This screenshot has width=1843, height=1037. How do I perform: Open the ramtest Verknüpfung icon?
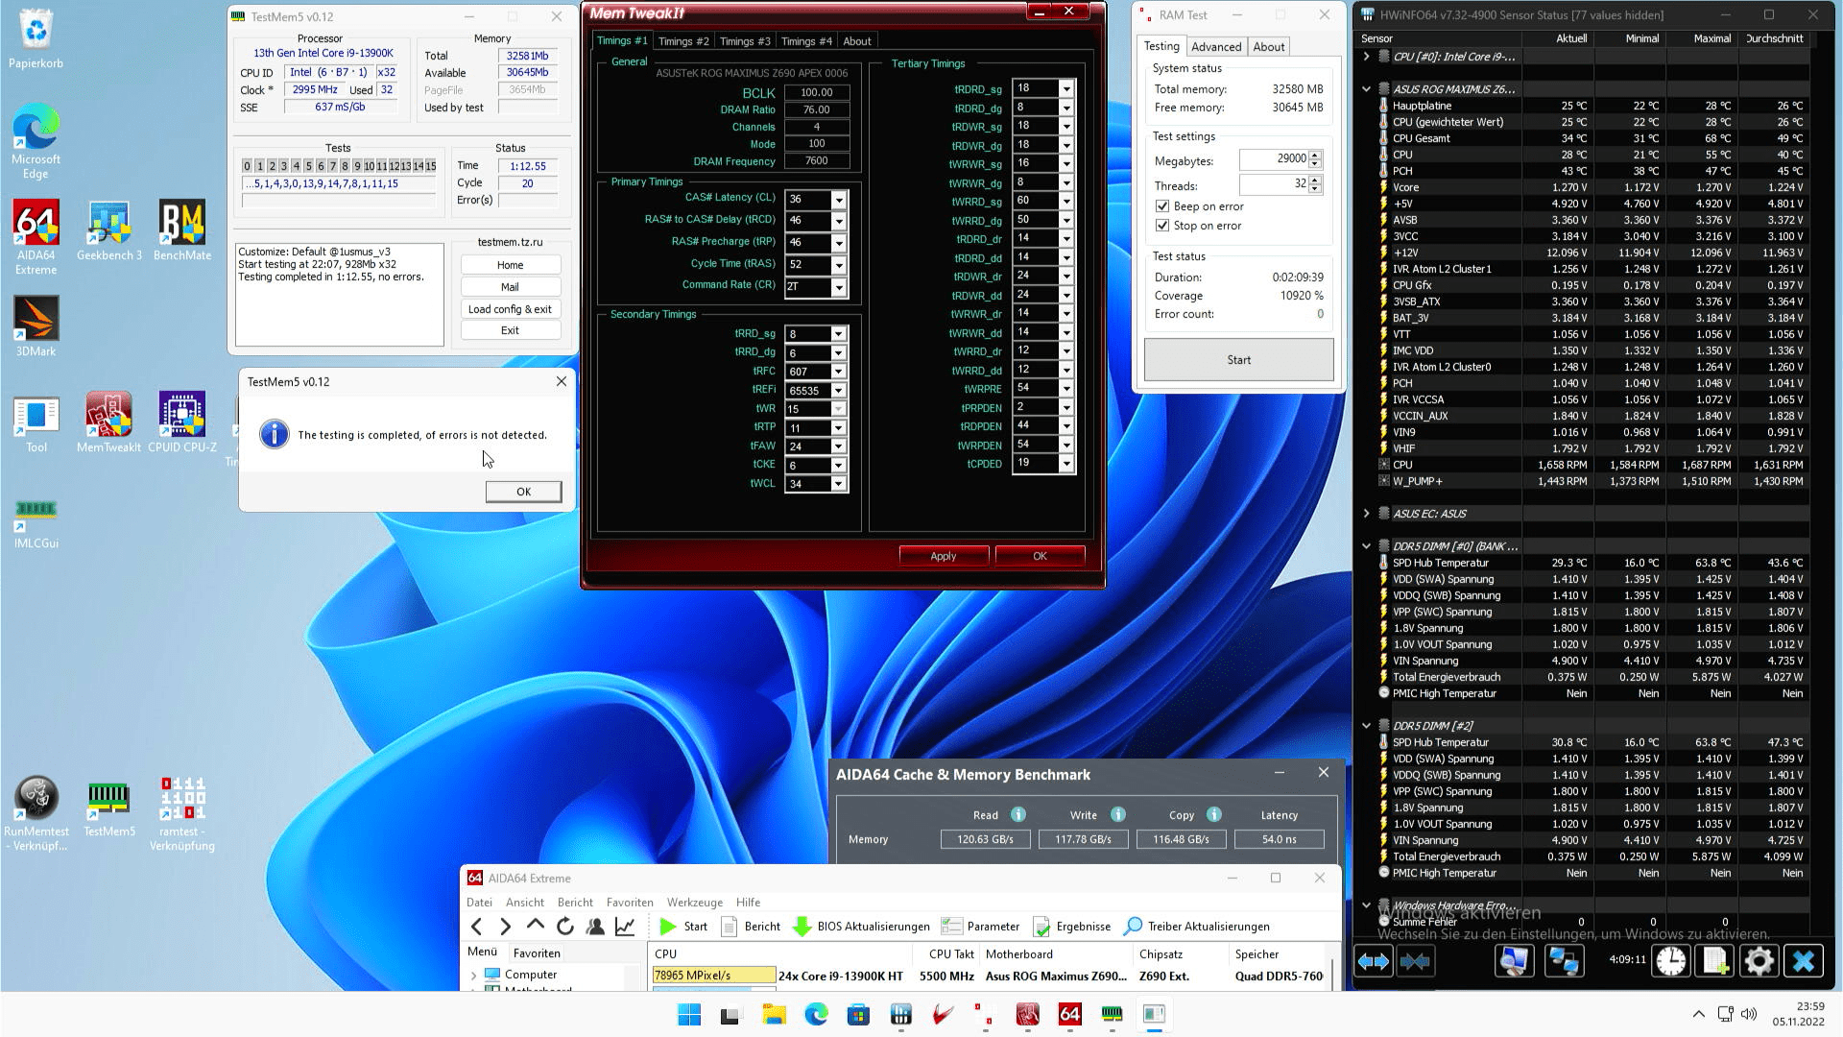coord(181,813)
